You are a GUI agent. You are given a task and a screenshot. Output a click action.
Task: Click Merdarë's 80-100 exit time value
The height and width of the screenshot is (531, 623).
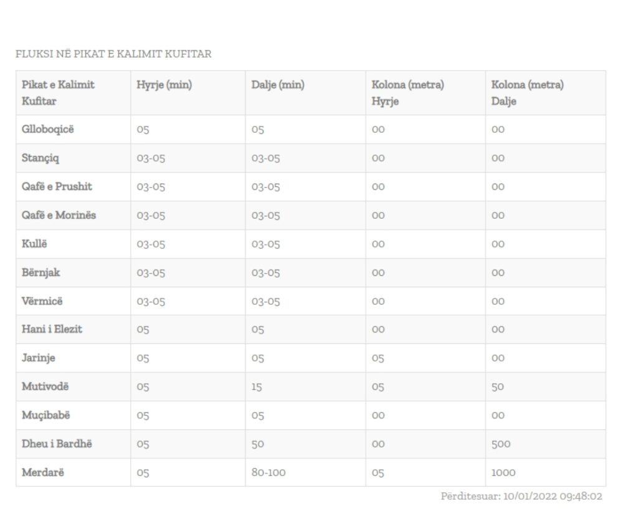268,472
